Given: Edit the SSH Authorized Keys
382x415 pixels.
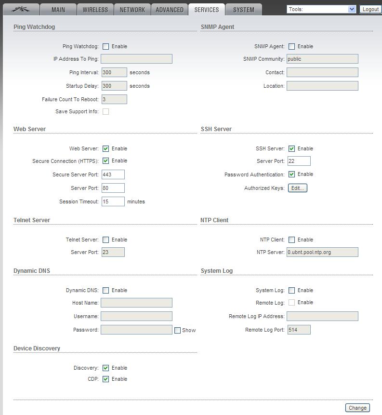Looking at the screenshot, I should 297,188.
